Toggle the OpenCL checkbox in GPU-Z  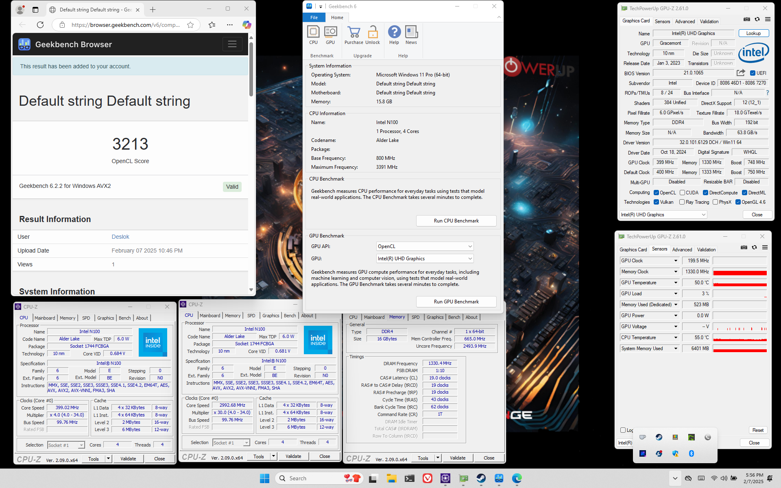[x=656, y=193]
